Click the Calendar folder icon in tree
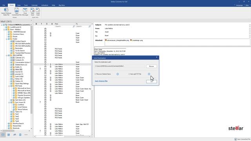Image resolution: width=251 pixels, height=141 pixels. click(14, 58)
